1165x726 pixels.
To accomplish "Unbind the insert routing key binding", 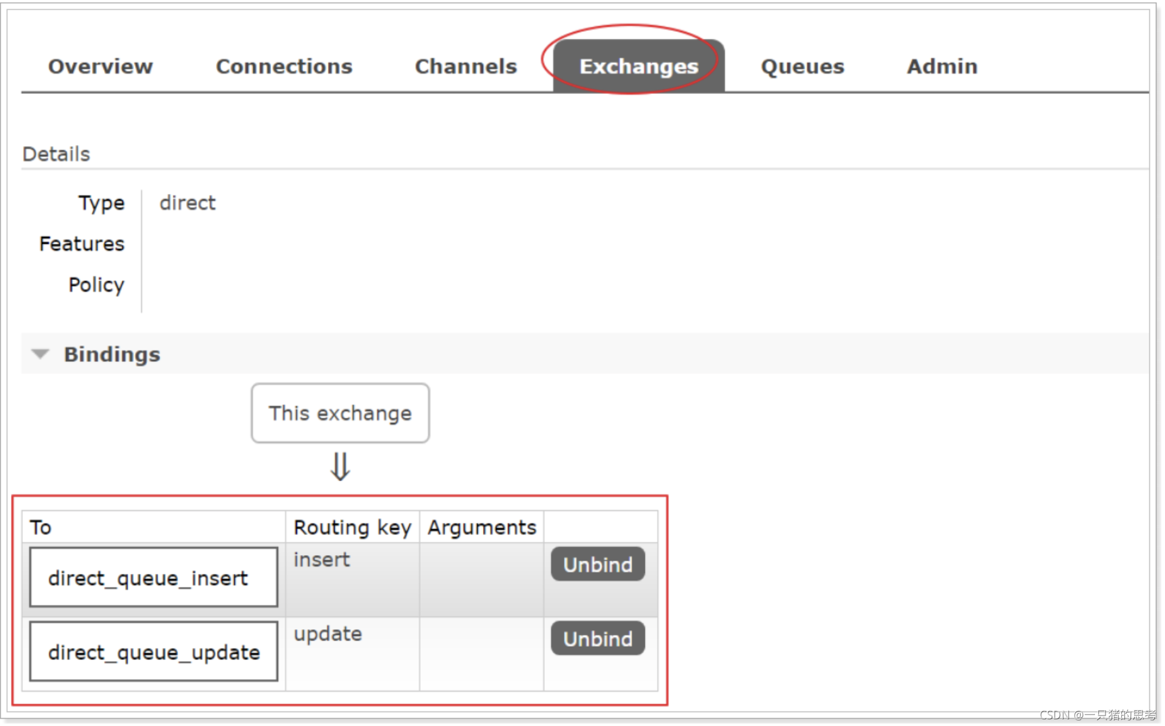I will [597, 565].
